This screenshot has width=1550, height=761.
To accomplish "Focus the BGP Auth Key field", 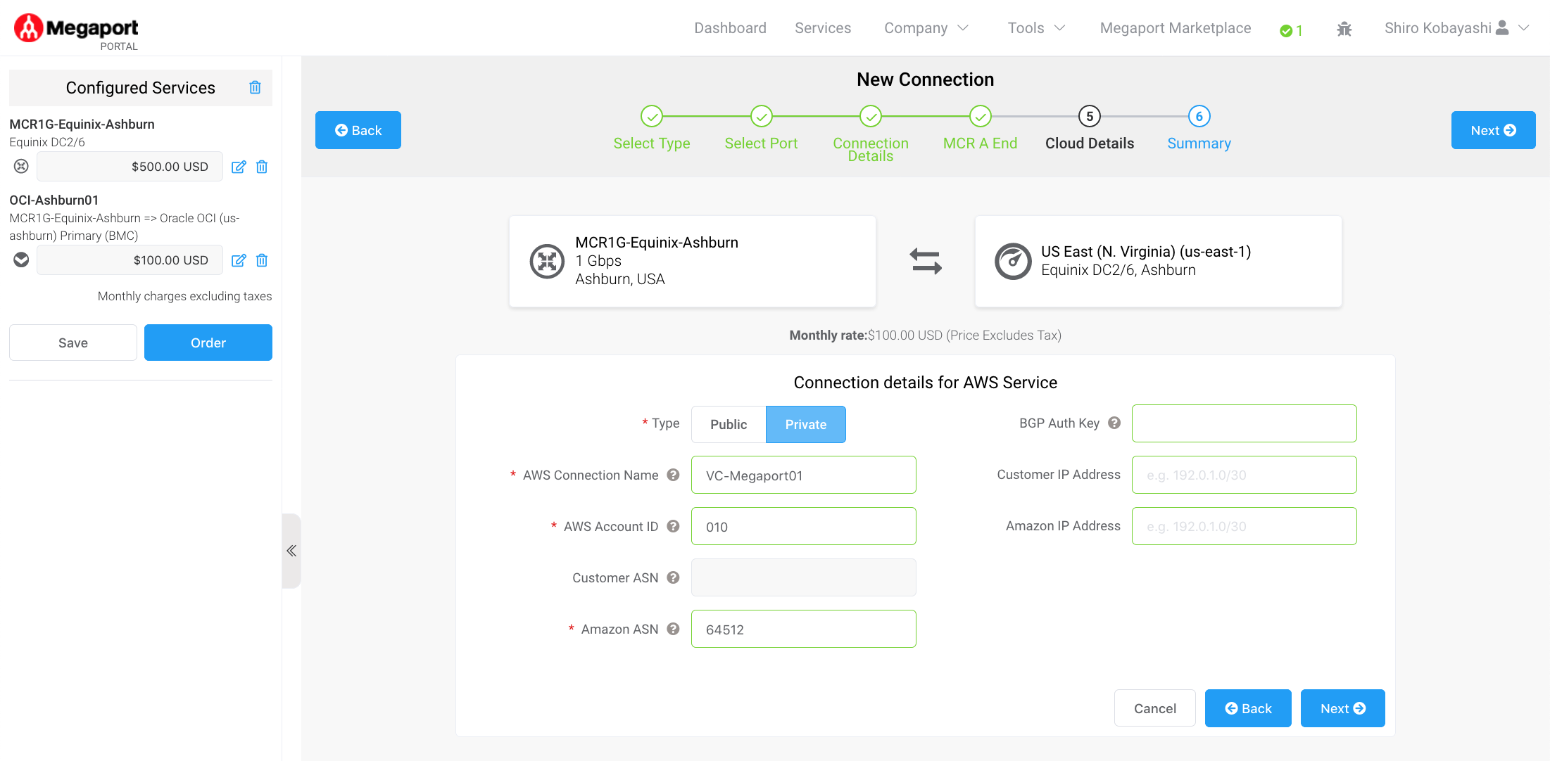I will pos(1244,423).
